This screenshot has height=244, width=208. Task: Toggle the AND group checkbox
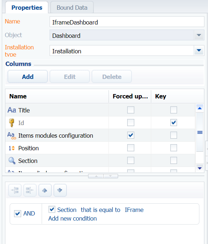click(18, 213)
